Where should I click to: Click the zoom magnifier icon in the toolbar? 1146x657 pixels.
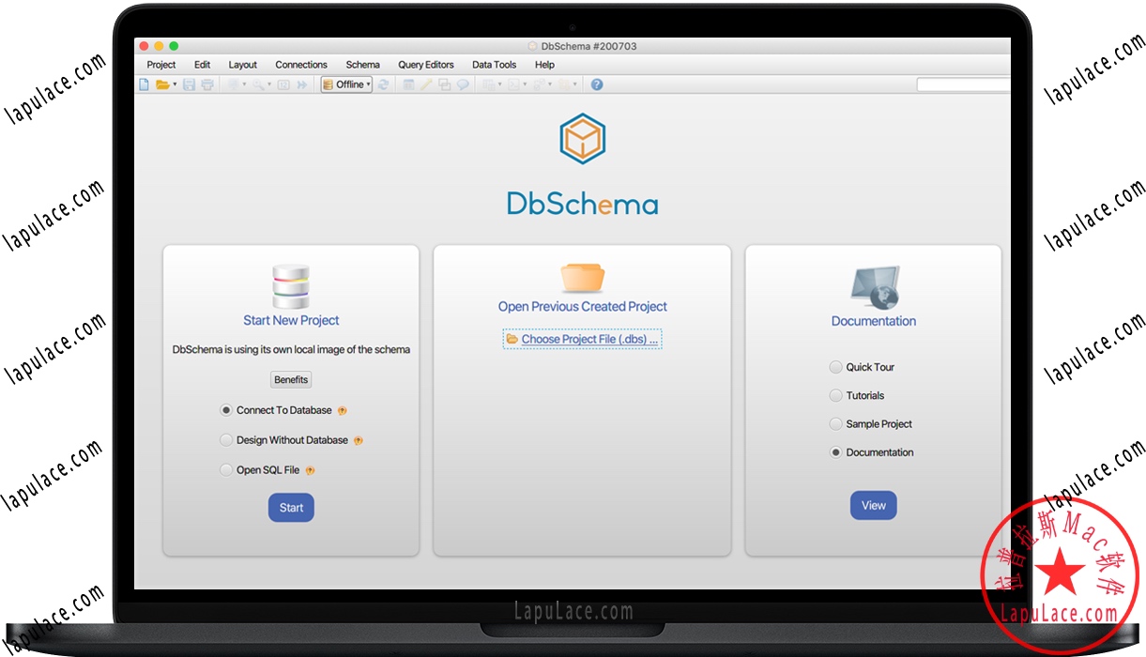click(x=259, y=84)
